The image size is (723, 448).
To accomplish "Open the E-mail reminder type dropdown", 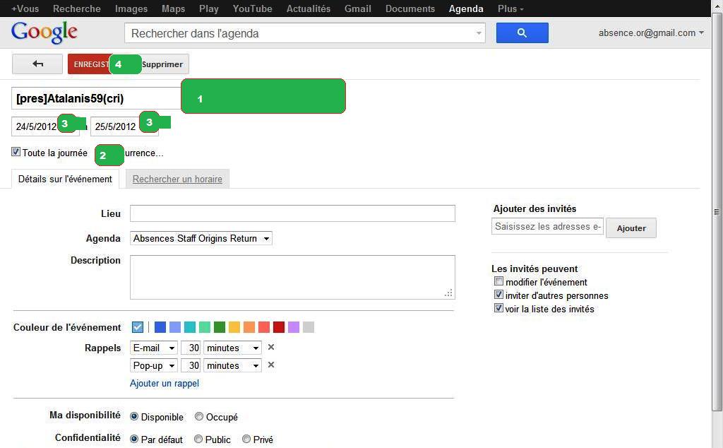I will (x=154, y=348).
